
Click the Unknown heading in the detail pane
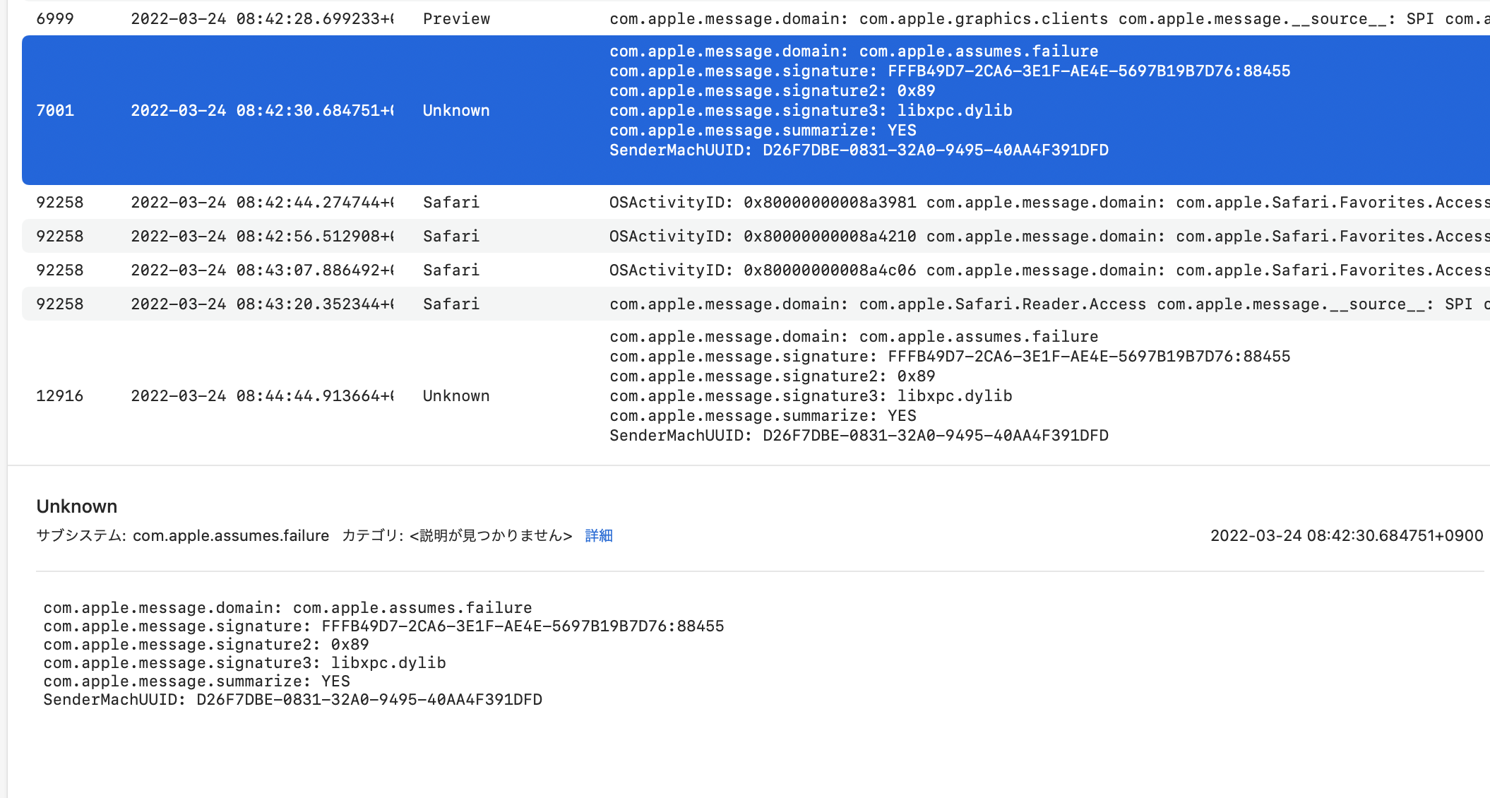[77, 506]
